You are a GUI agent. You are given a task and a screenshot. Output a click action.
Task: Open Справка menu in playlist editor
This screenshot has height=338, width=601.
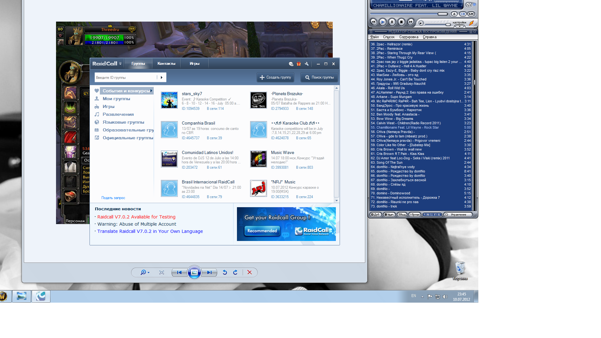click(429, 37)
